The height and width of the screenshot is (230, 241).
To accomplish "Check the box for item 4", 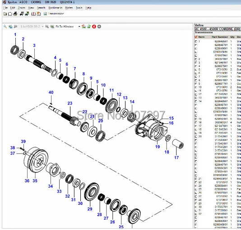I will tap(196, 66).
